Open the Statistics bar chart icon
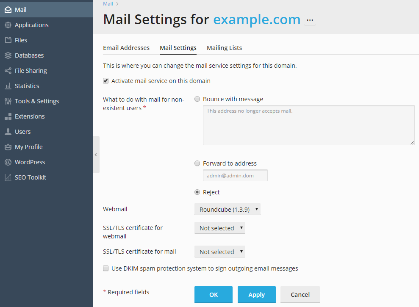419x307 pixels. tap(8, 86)
